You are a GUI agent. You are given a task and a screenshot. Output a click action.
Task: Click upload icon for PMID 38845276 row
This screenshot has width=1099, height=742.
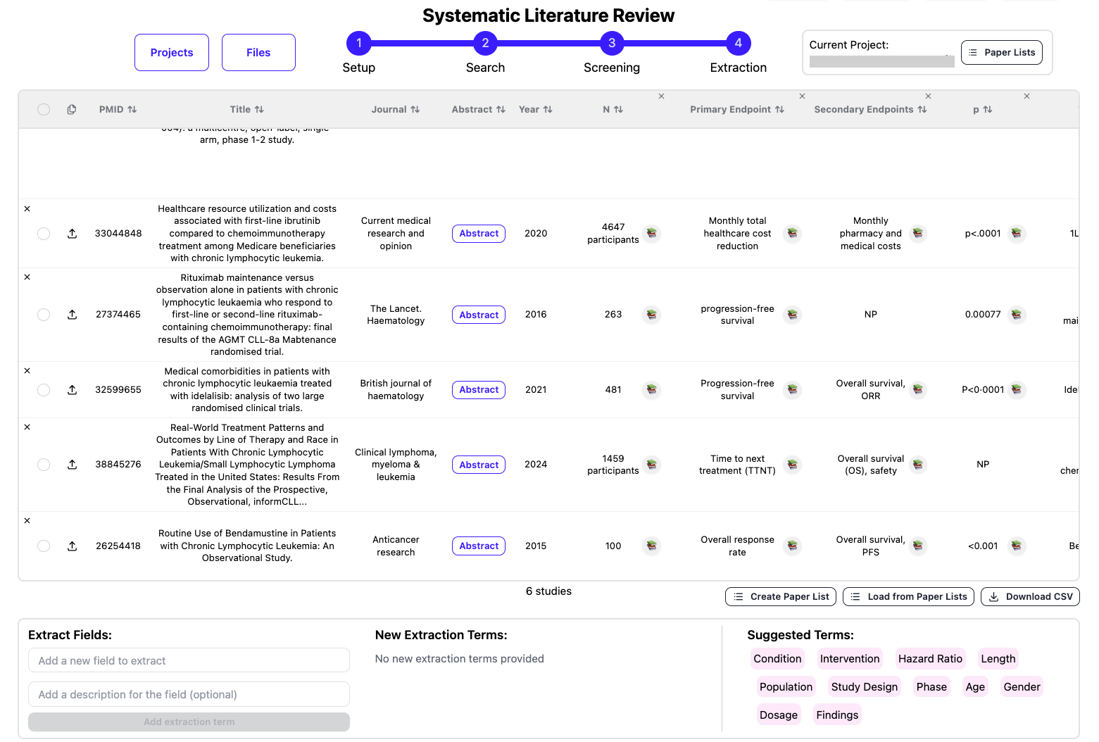72,465
